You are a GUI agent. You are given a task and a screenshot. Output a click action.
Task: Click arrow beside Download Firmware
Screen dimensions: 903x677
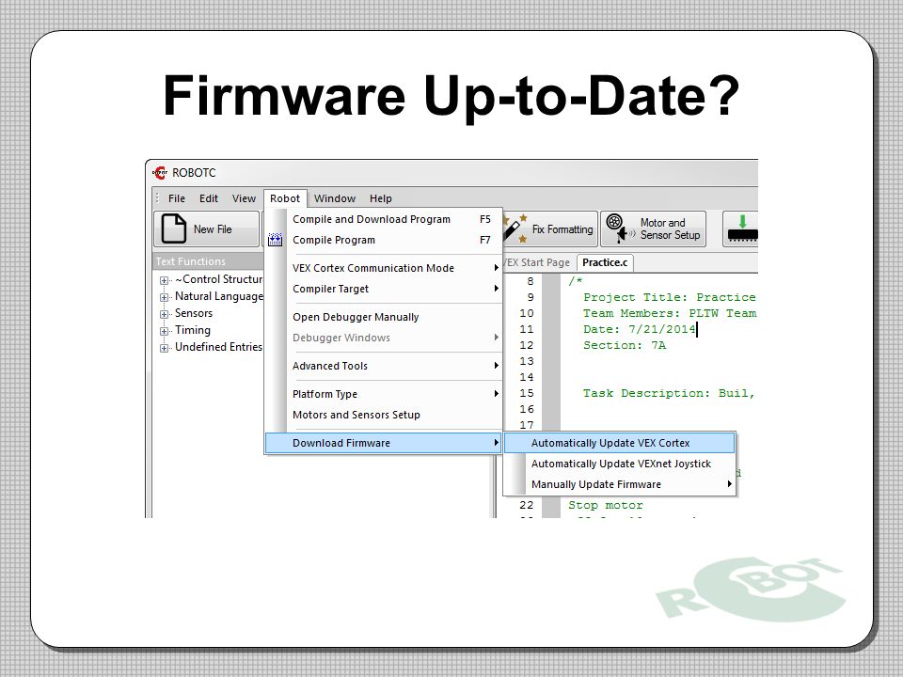(x=496, y=443)
